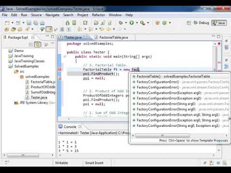The image size is (231, 173).
Task: Toggle Mark Occurrences highlighted toolbar button
Action: [x=49, y=29]
